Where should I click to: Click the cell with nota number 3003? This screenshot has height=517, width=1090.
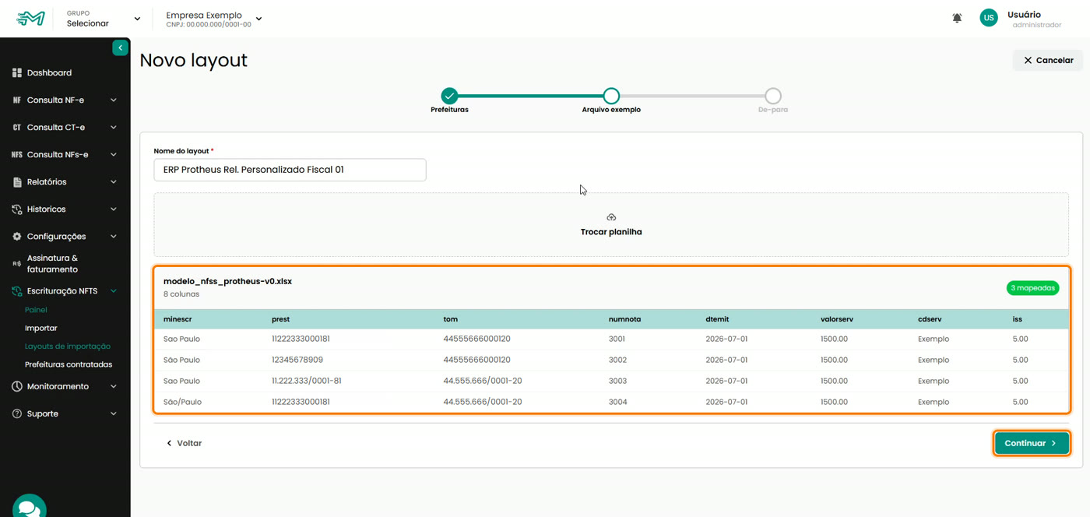tap(617, 381)
